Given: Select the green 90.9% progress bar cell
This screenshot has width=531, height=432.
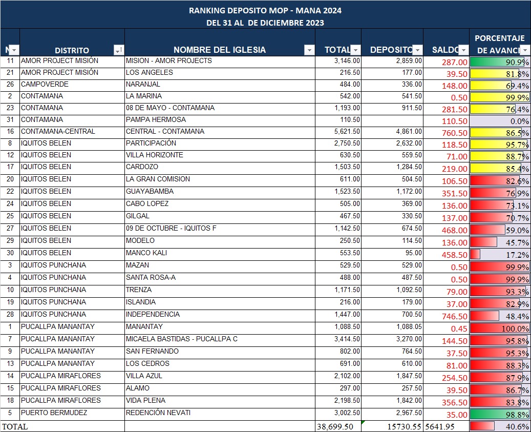Looking at the screenshot, I should (499, 61).
